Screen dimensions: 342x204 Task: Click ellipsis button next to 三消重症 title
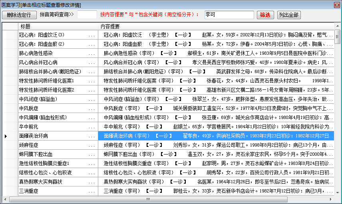92,191
